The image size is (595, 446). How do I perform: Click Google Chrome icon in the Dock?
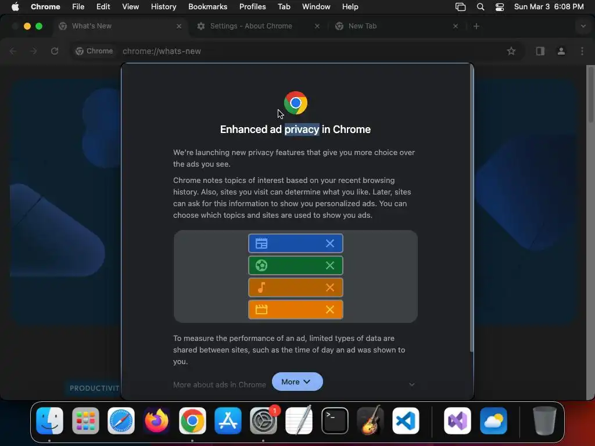[x=192, y=420]
